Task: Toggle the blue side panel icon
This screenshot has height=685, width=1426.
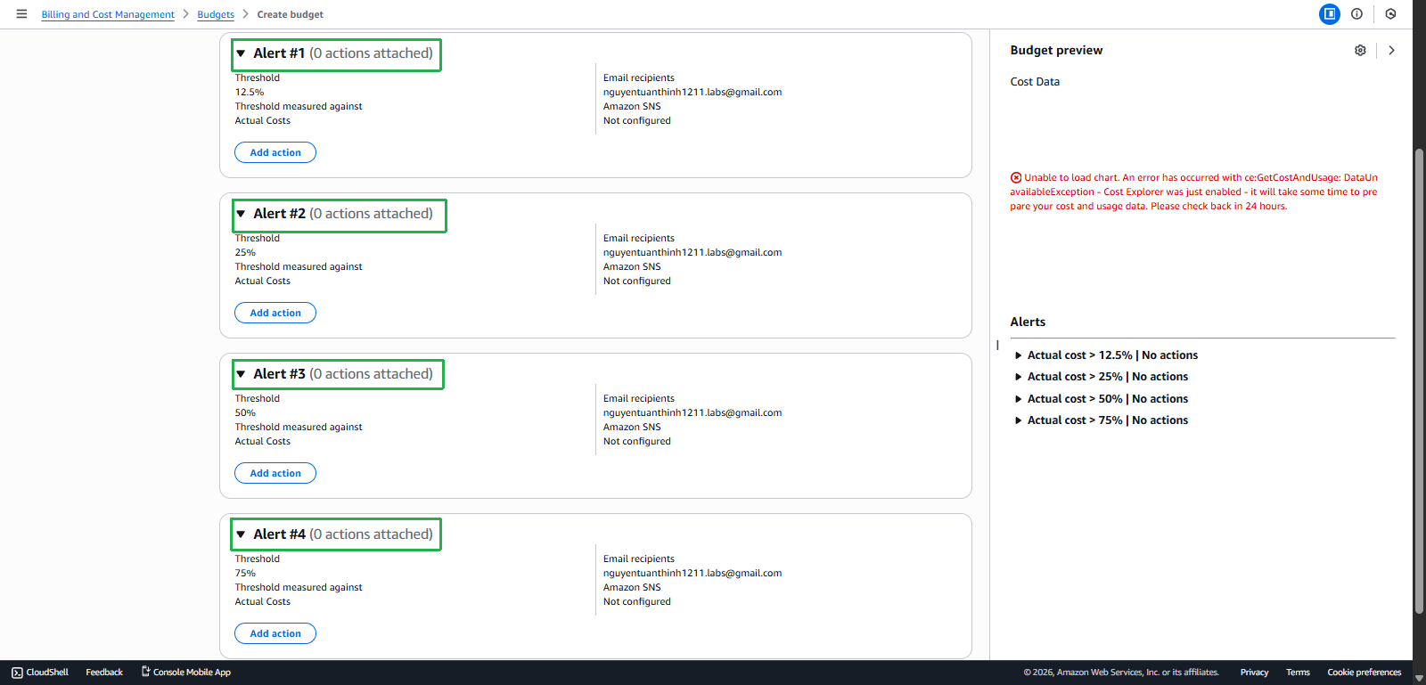Action: tap(1329, 14)
